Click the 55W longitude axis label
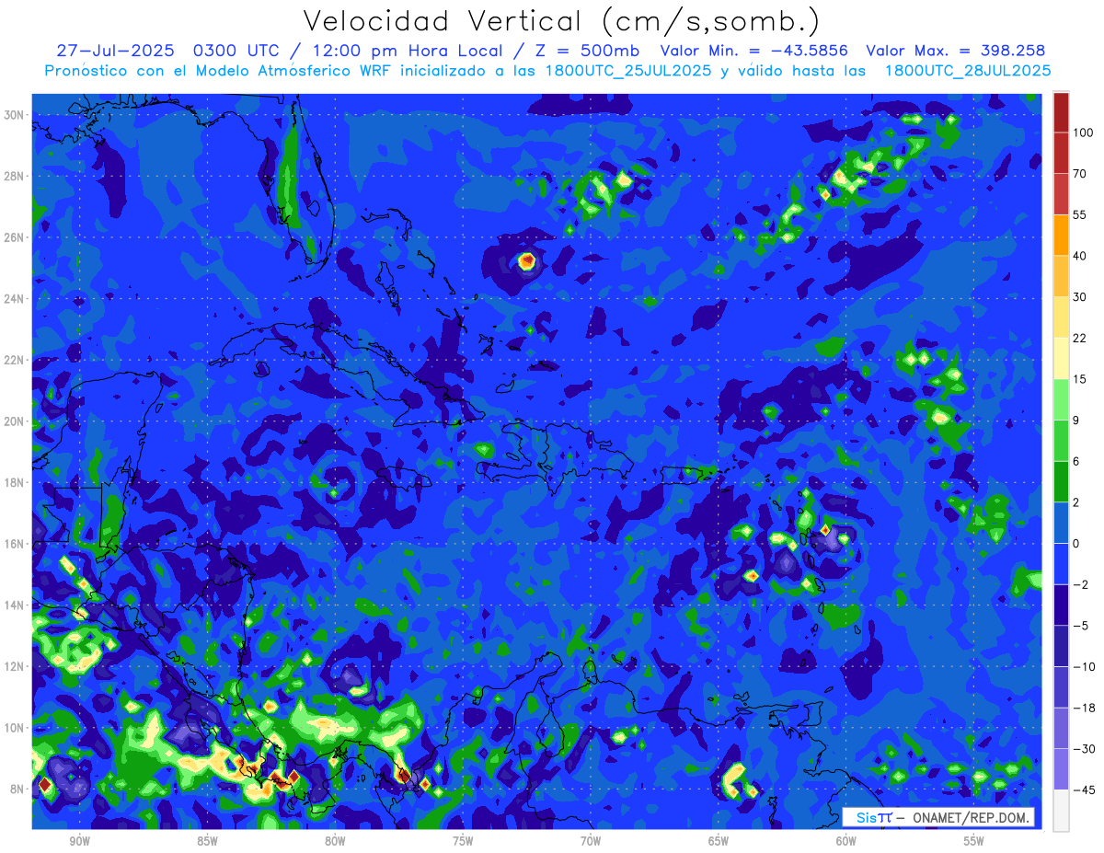The width and height of the screenshot is (1104, 853). 974,841
